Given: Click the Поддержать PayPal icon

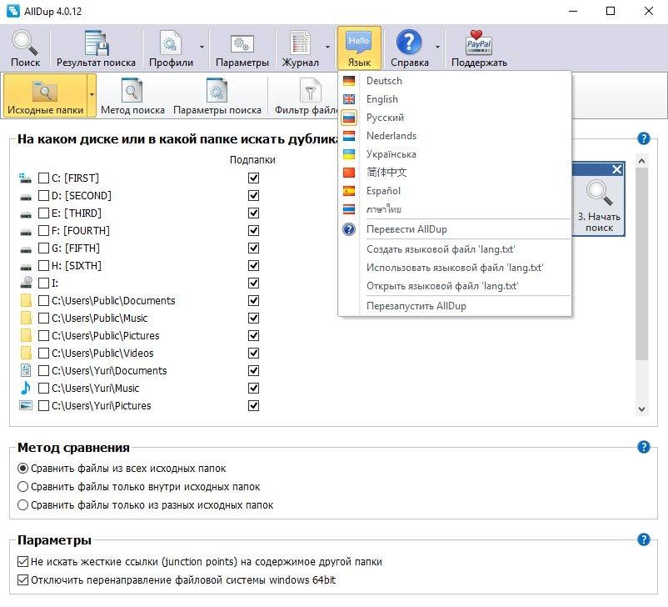Looking at the screenshot, I should click(479, 43).
